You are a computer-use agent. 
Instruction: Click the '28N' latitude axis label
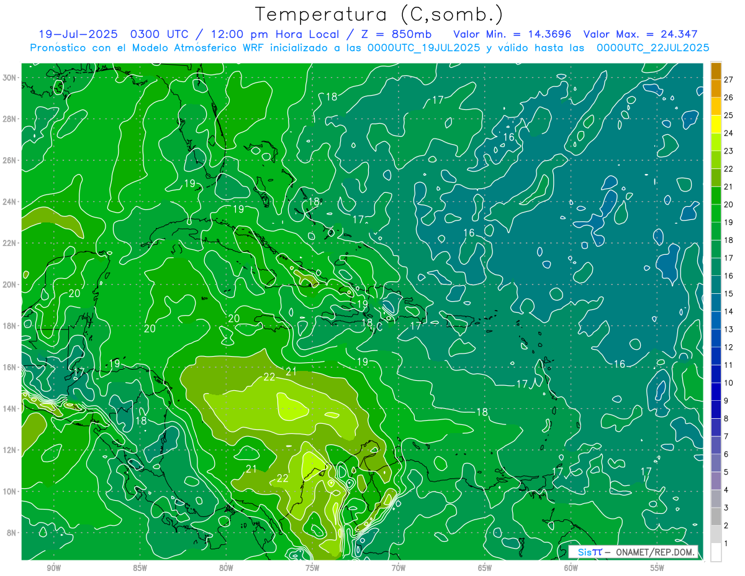pyautogui.click(x=11, y=119)
